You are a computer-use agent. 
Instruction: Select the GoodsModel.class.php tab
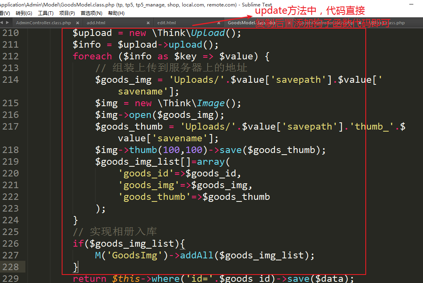(241, 23)
